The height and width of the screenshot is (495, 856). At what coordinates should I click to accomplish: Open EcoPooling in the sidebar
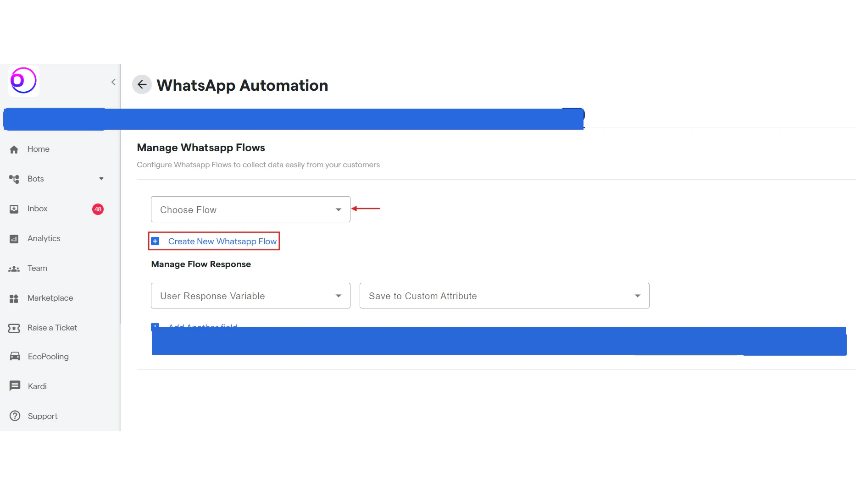(x=48, y=357)
